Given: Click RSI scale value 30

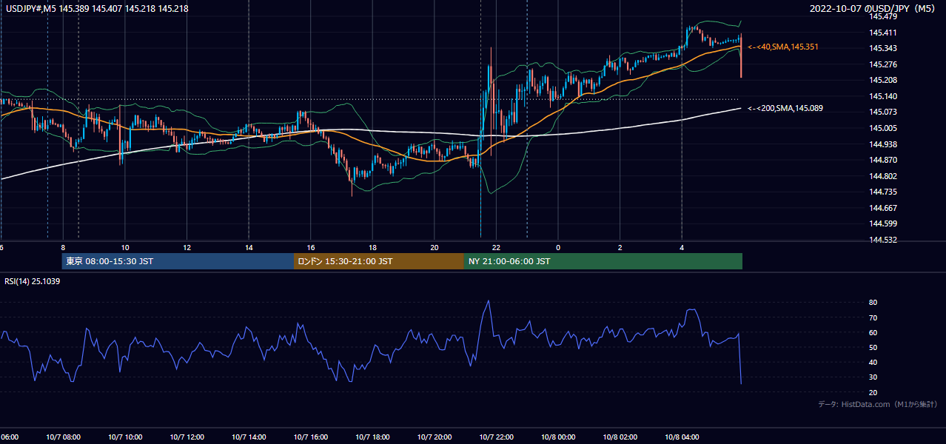Looking at the screenshot, I should pyautogui.click(x=873, y=377).
